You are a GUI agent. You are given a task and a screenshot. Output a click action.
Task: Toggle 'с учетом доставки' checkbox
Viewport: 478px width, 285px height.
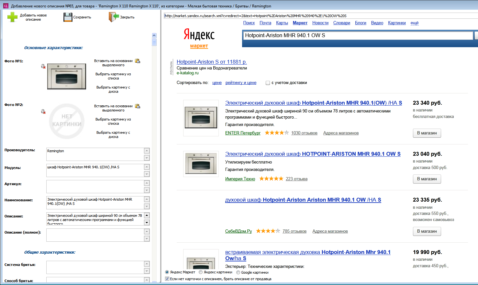268,83
